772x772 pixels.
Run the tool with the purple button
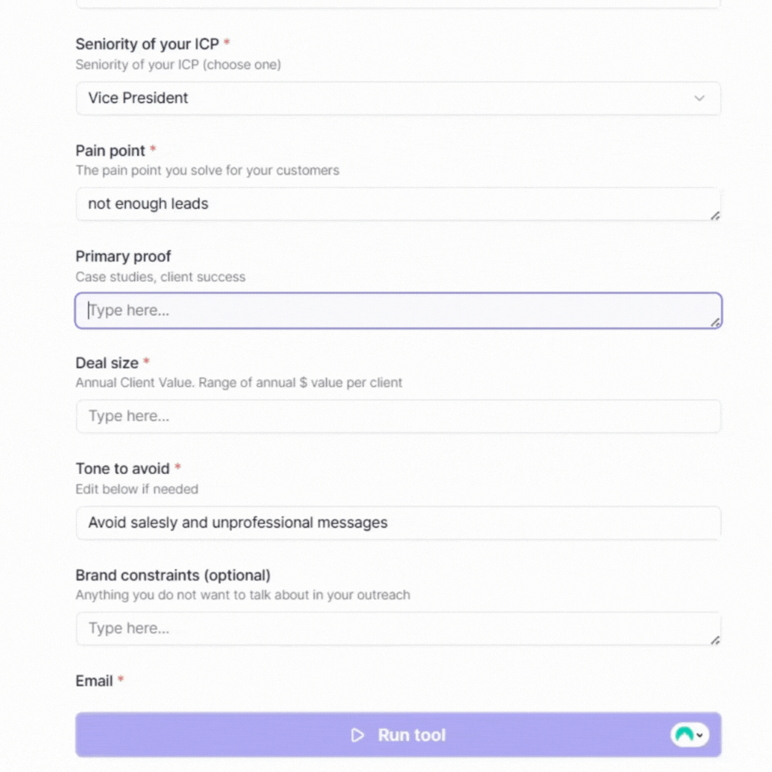398,735
